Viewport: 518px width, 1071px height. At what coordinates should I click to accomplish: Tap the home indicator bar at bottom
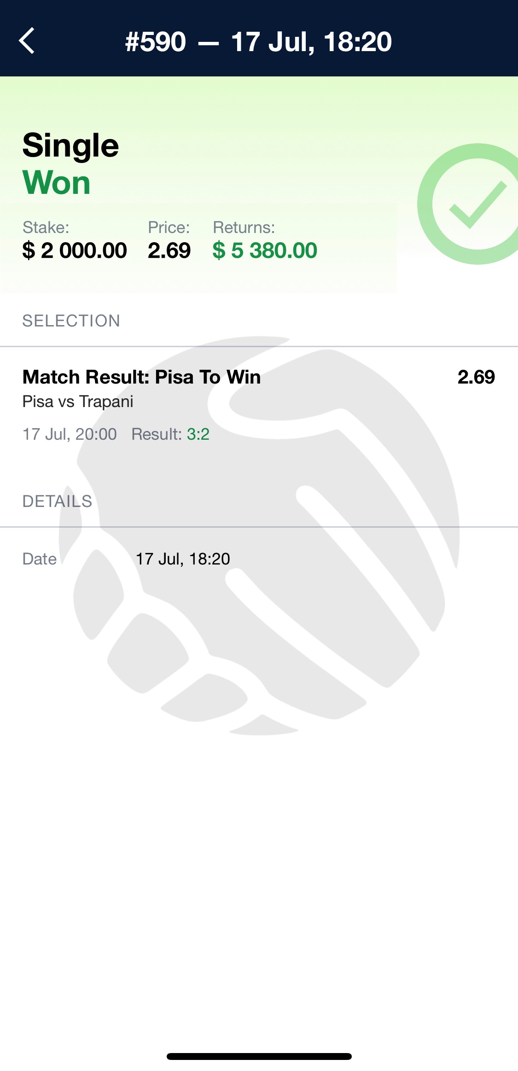click(259, 1056)
